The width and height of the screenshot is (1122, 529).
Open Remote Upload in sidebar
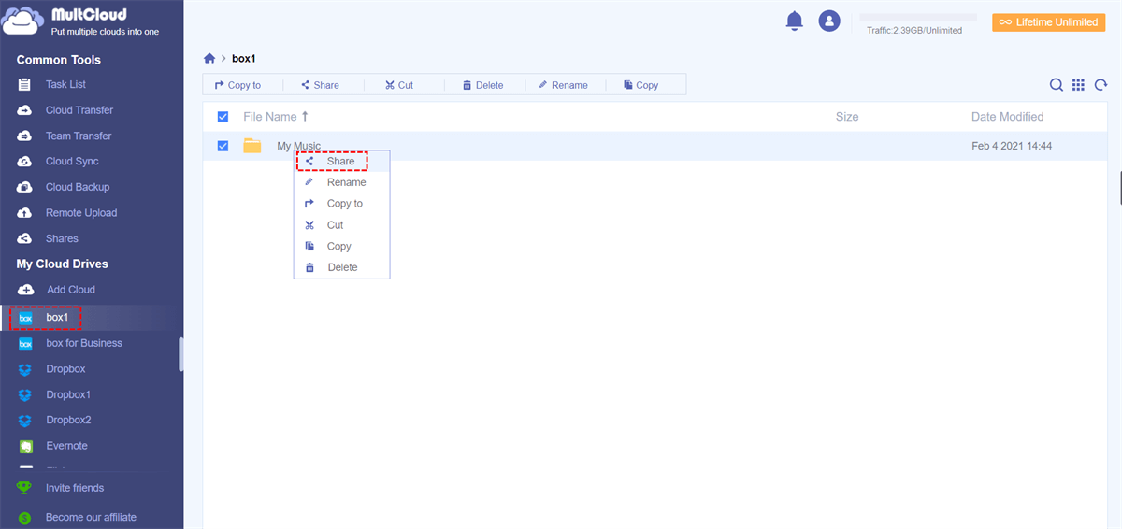[x=81, y=213]
